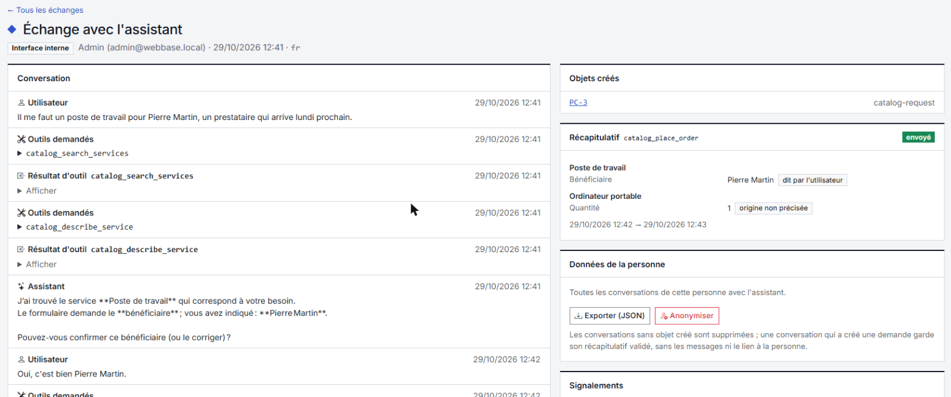The height and width of the screenshot is (397, 951).
Task: Click the "dit par l'utilisateur" tag
Action: [813, 179]
